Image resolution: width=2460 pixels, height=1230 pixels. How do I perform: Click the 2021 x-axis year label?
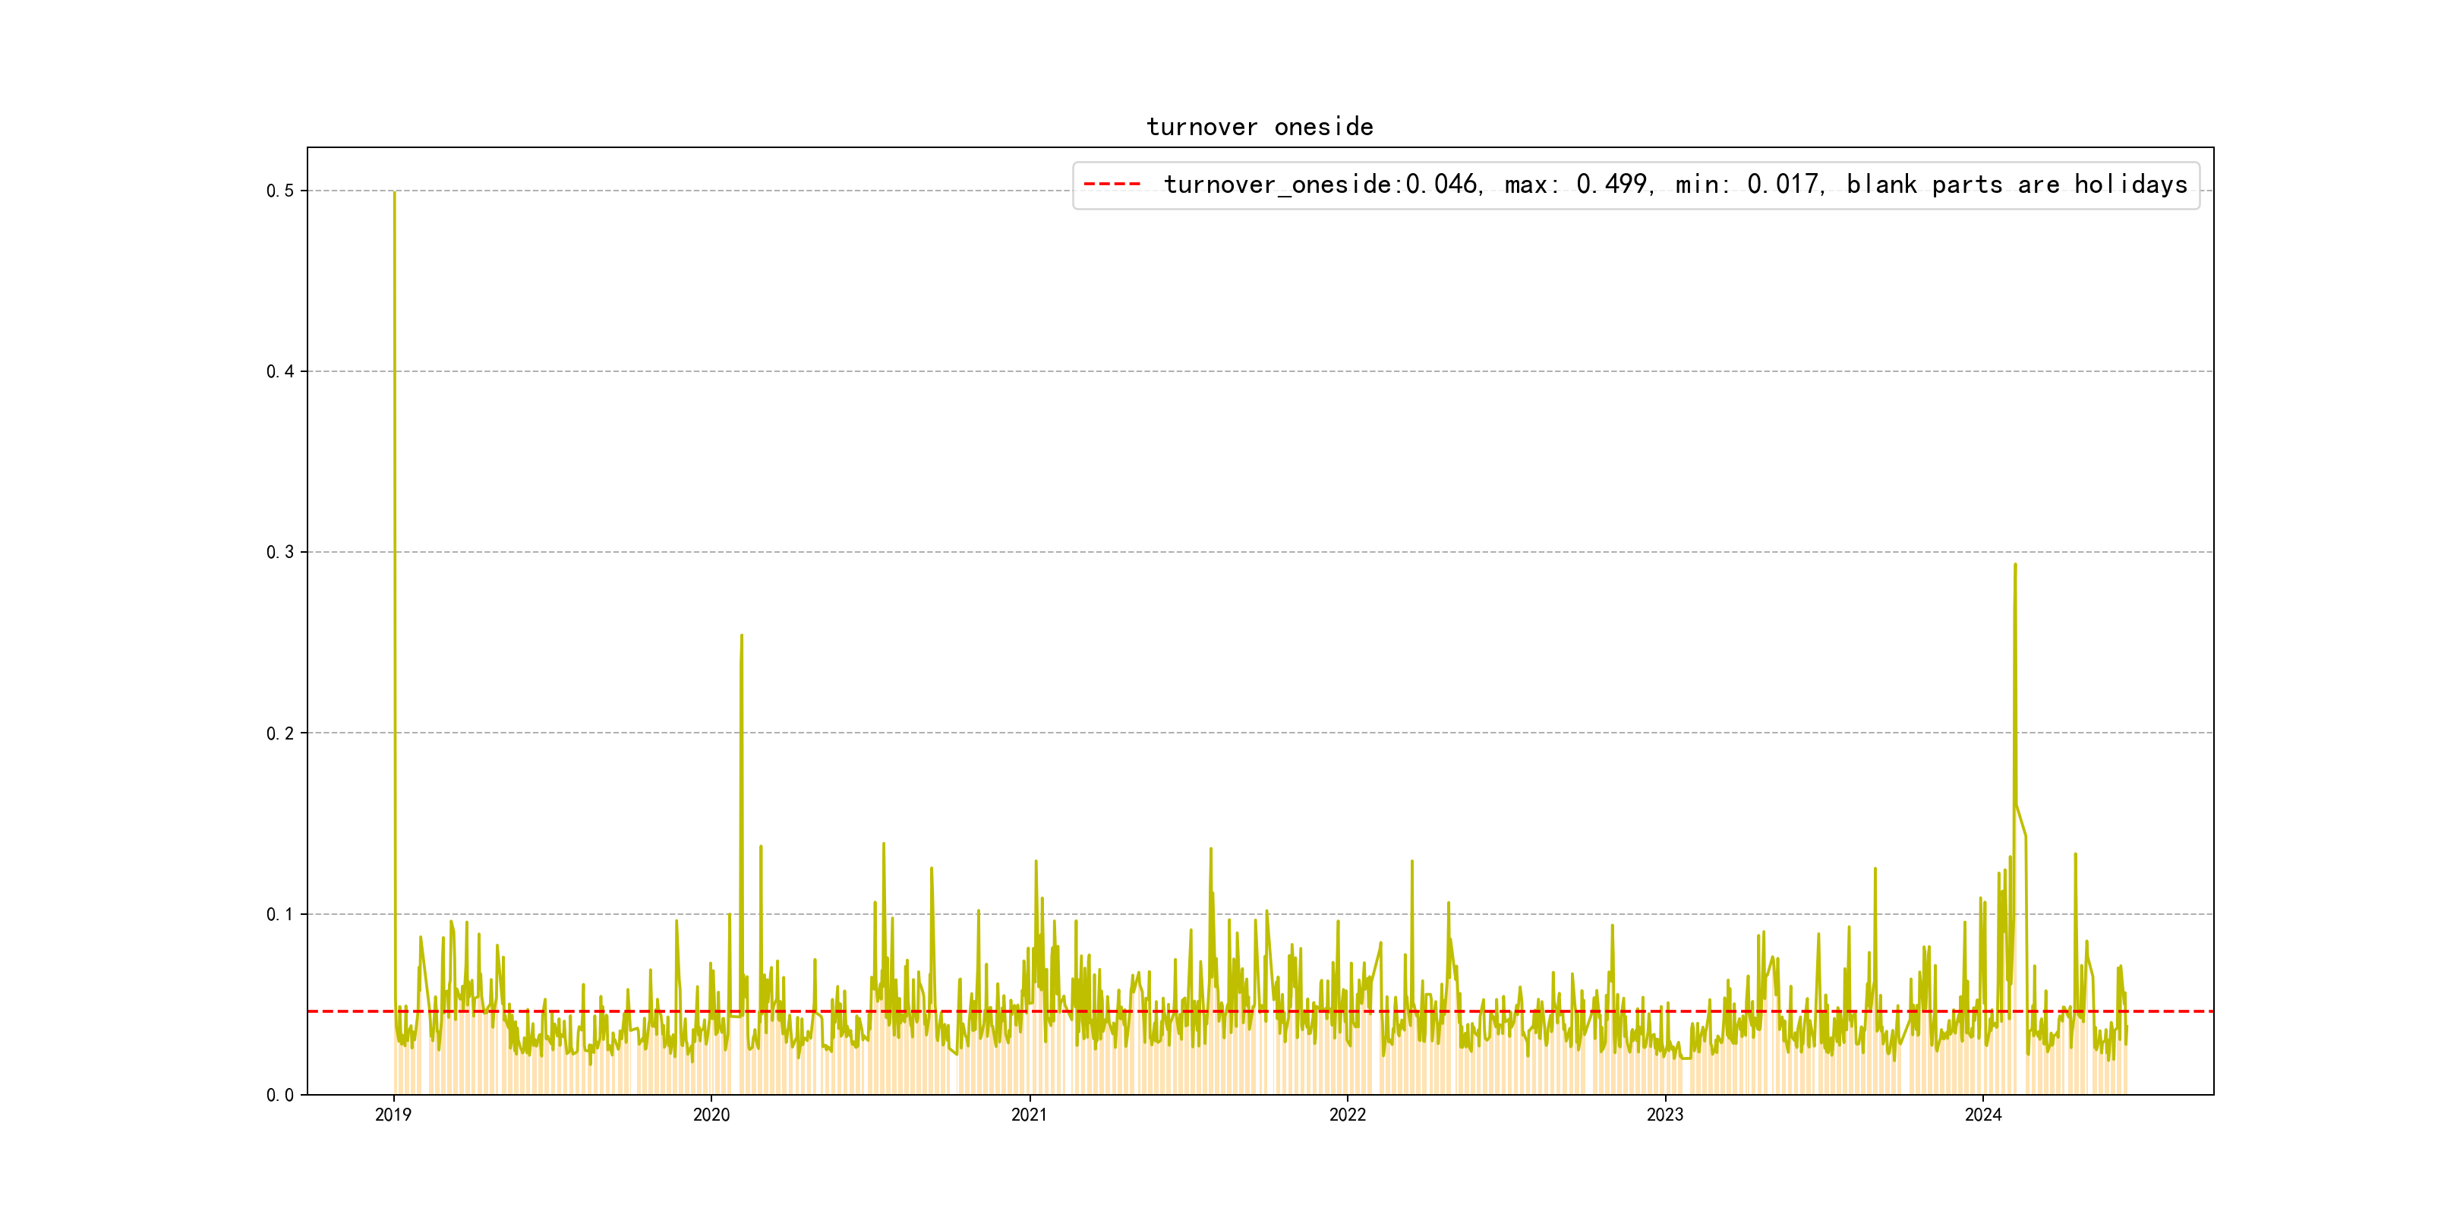pos(1030,1115)
